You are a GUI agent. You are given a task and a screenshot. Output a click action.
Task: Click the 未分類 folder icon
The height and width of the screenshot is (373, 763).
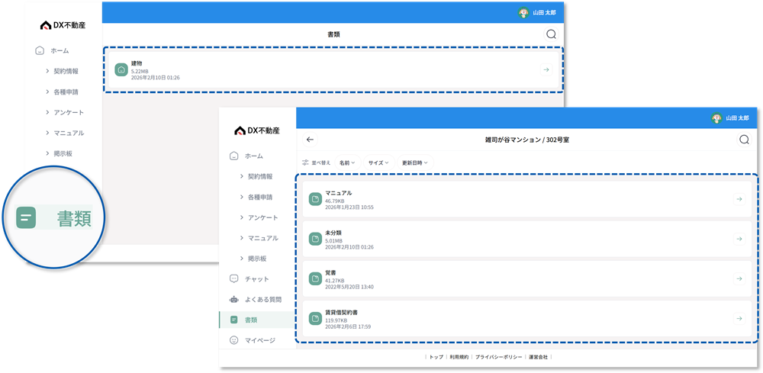315,239
